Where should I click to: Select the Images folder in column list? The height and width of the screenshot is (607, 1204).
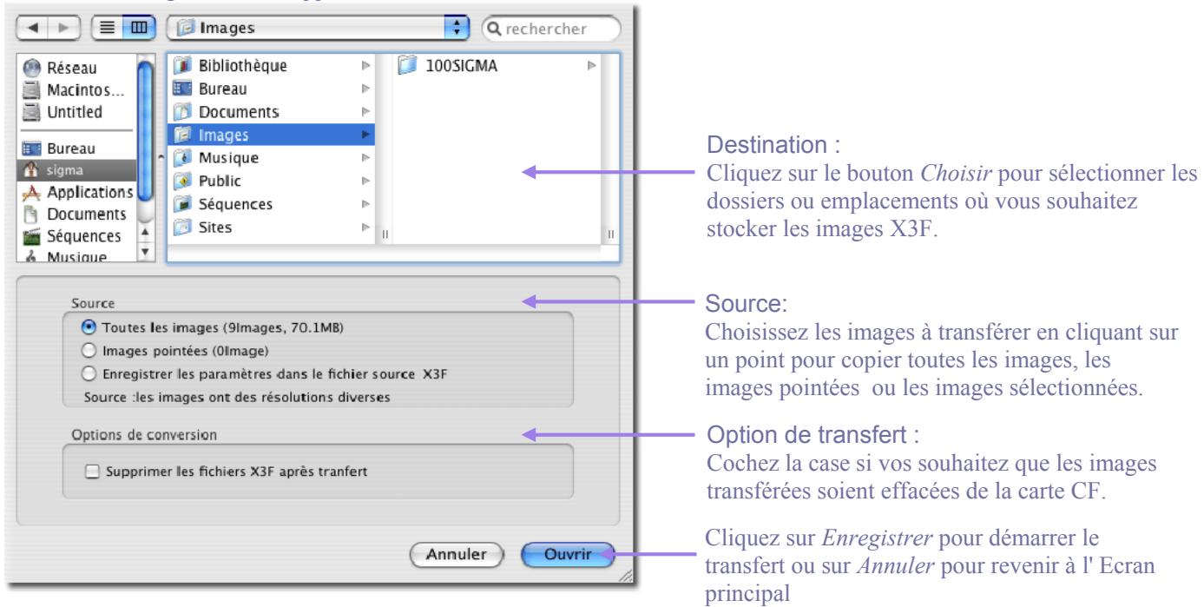click(x=271, y=135)
